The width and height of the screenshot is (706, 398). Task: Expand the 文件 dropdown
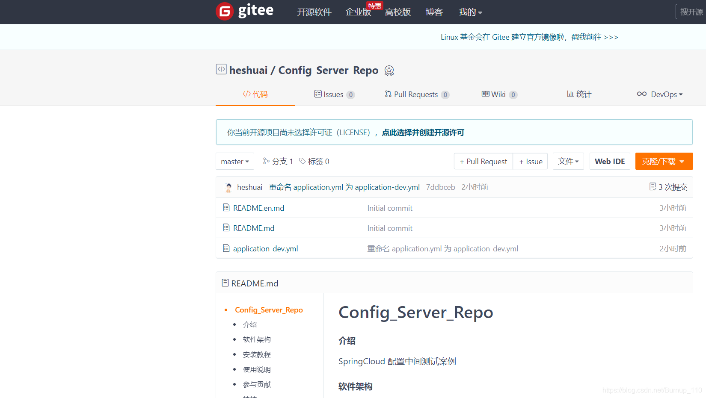tap(568, 161)
